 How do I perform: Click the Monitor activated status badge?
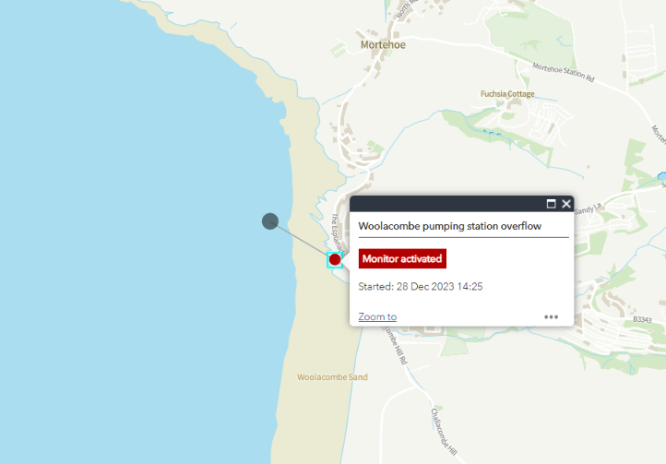click(402, 259)
